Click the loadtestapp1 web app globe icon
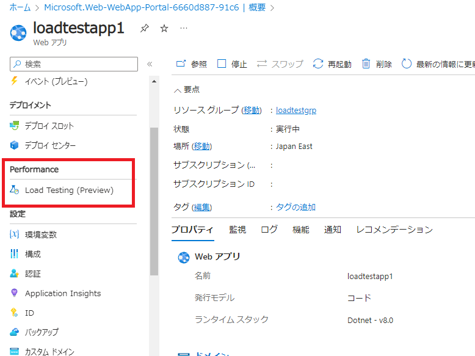Screen dimensions: 475x356 [18, 33]
